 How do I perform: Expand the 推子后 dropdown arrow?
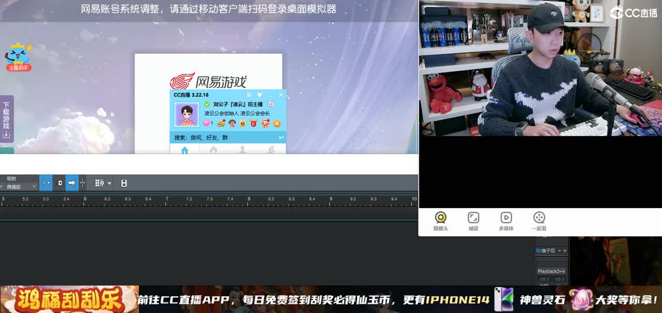pos(559,251)
